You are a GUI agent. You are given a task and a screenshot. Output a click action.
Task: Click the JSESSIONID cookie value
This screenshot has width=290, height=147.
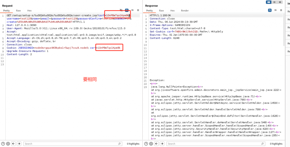click(61, 48)
